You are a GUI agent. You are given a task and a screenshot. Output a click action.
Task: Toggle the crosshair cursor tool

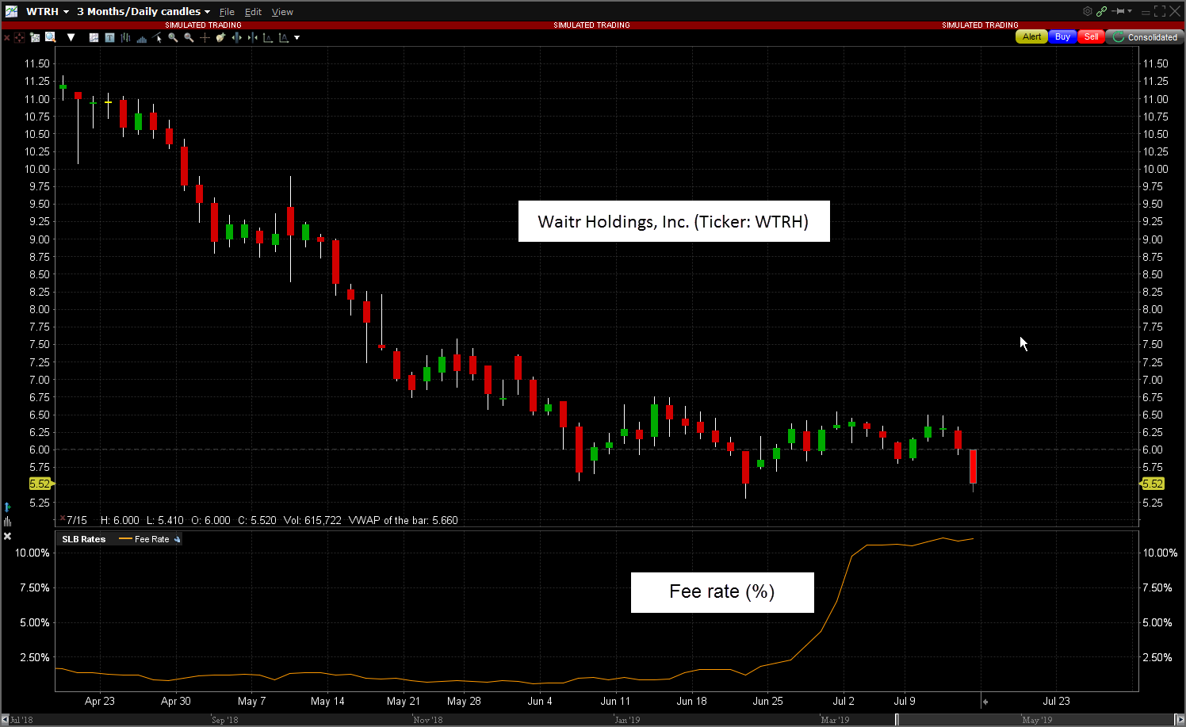tap(205, 37)
